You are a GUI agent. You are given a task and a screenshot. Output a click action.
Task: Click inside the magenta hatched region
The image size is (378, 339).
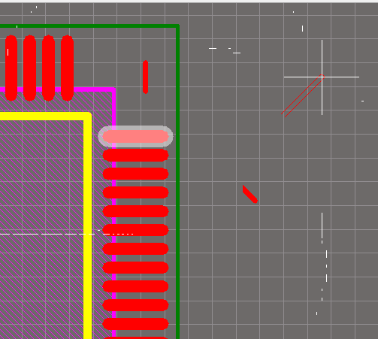[x=45, y=175]
